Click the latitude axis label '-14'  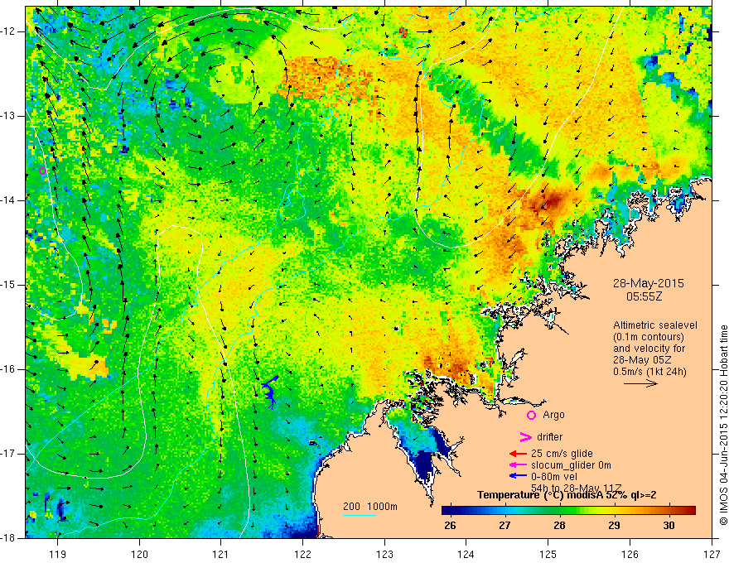pyautogui.click(x=9, y=200)
